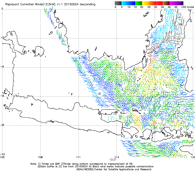Click the longitude label '105'
The image size is (195, 171).
[x=2, y=157]
